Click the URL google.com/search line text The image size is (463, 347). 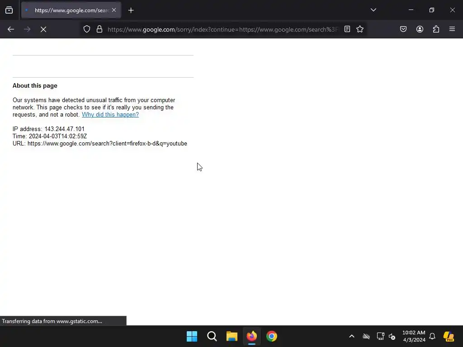pos(100,143)
